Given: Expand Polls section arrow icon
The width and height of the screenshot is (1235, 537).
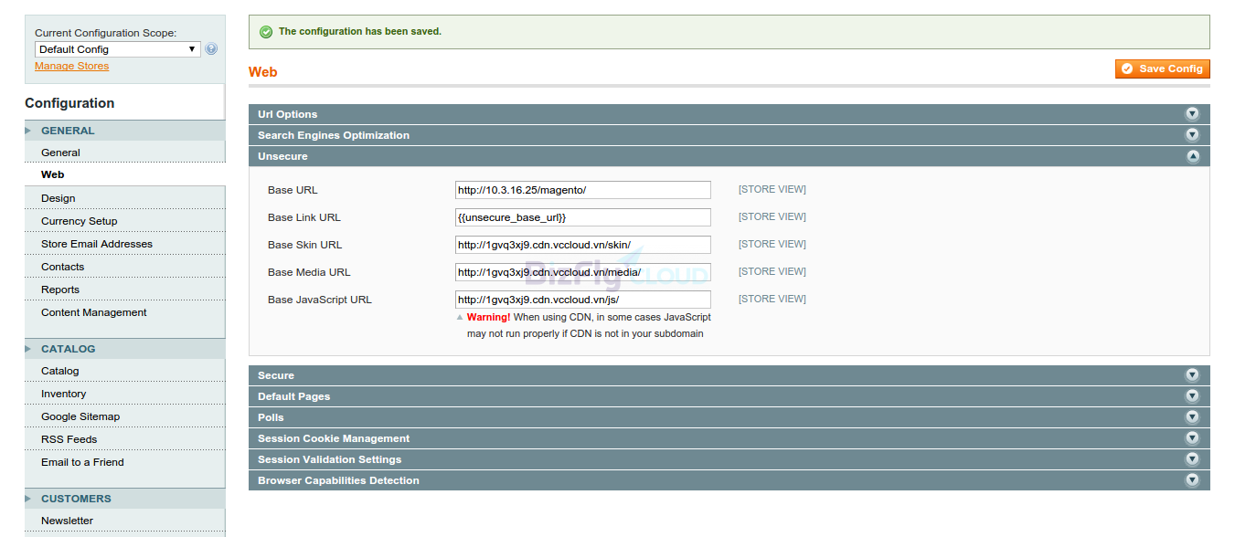Looking at the screenshot, I should (1192, 417).
